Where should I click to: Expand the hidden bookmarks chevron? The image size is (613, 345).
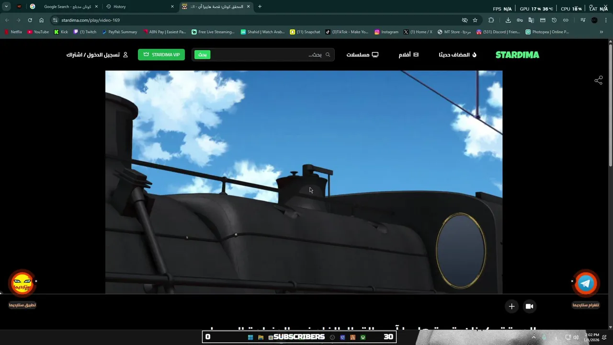pyautogui.click(x=602, y=32)
